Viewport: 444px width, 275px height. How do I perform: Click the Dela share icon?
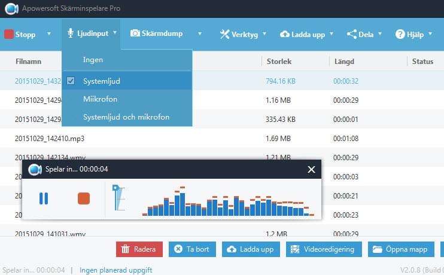click(352, 34)
